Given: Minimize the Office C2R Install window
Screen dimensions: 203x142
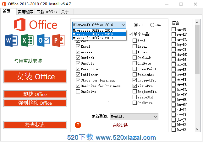Looking at the screenshot, I should point(167,4).
